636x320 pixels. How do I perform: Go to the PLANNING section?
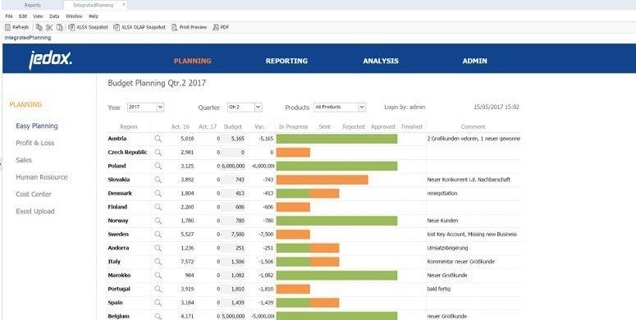pyautogui.click(x=193, y=61)
